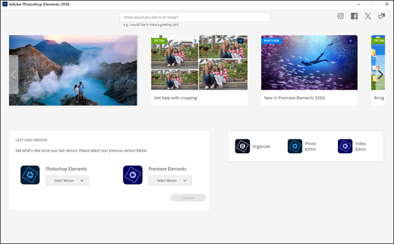Close the Photoshop Elements window
394x244 pixels.
387,4
